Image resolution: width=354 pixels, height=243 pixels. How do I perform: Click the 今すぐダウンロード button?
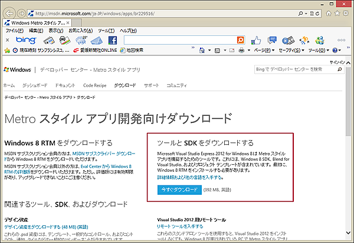tap(179, 190)
